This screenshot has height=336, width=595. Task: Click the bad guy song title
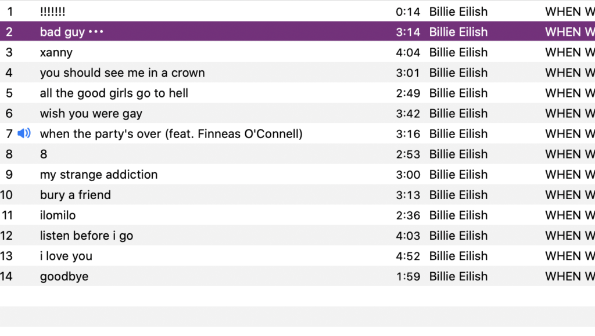tap(62, 32)
